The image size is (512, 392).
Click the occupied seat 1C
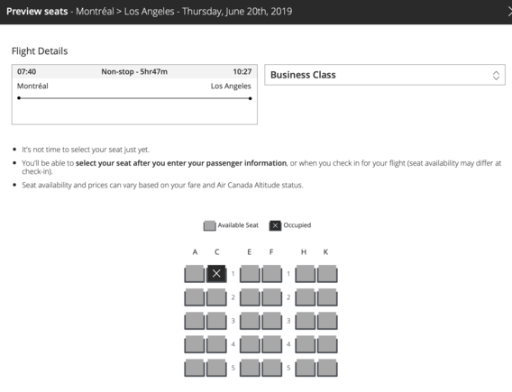click(216, 274)
